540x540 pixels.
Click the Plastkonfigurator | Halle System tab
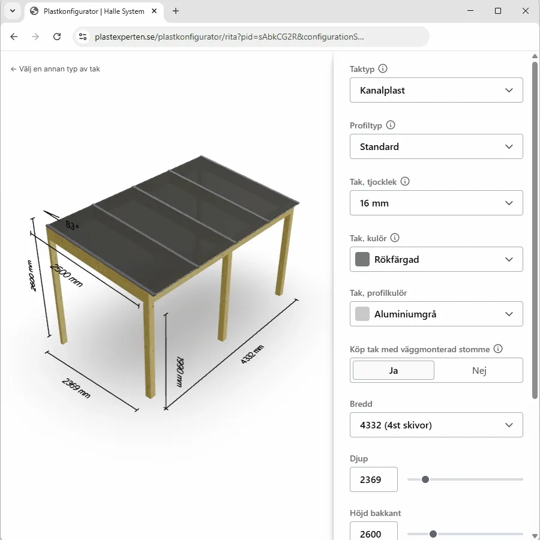[94, 11]
